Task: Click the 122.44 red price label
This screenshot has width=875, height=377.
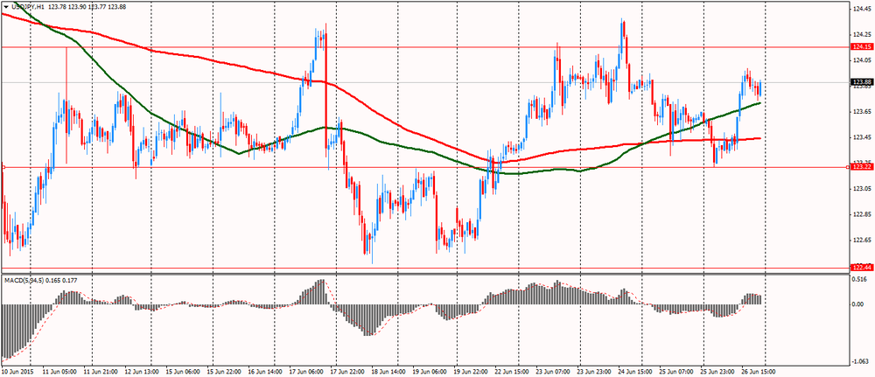Action: pyautogui.click(x=861, y=267)
